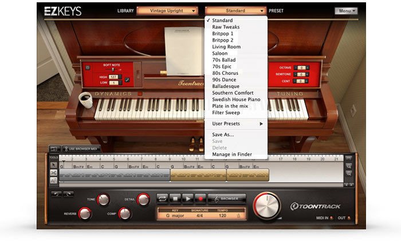The height and width of the screenshot is (246, 401).
Task: Select the last gold MIDI block
Action: 247,175
